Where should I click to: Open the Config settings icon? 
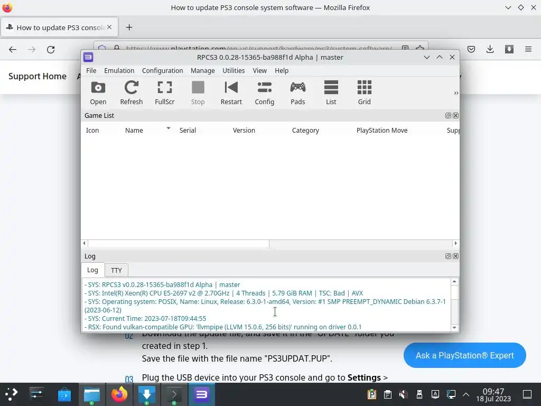264,93
